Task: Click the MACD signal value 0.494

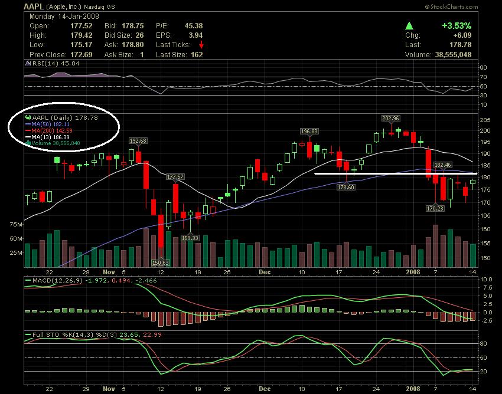Action: pos(120,281)
